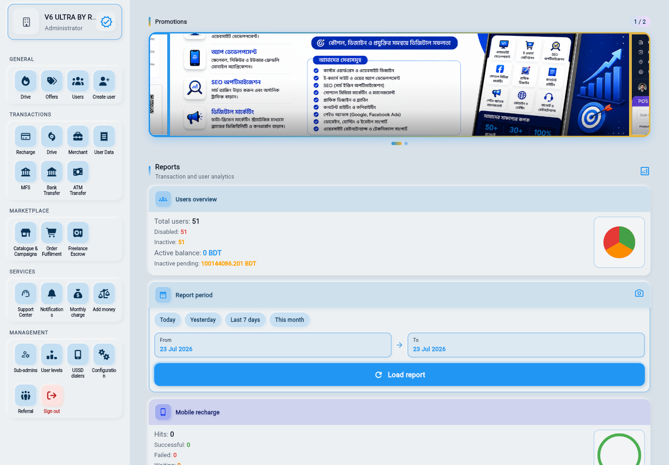Open the Recharge card icon

click(26, 137)
